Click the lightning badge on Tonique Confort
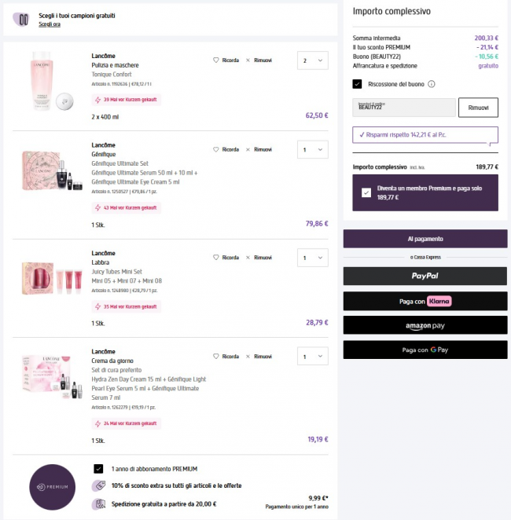 pos(126,100)
